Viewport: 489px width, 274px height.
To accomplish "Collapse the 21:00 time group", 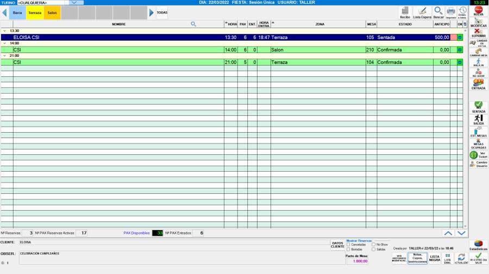I will point(4,56).
